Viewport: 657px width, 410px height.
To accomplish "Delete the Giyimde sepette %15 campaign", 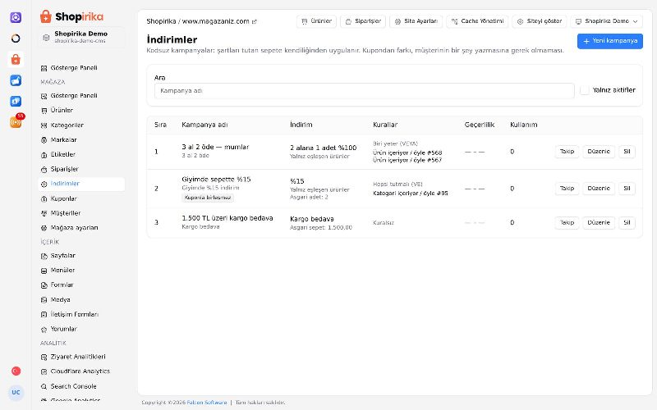I will pyautogui.click(x=627, y=189).
